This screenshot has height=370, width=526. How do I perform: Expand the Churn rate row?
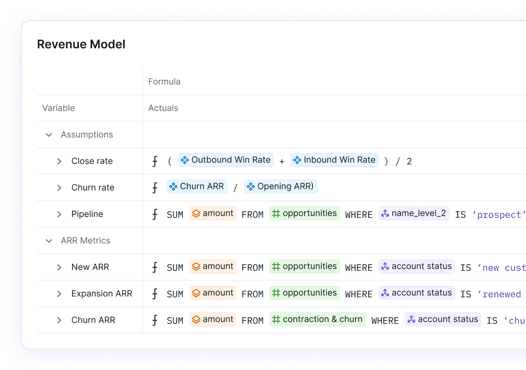pos(60,187)
